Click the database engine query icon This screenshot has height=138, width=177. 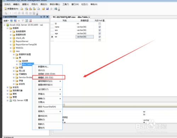[x=22, y=9]
